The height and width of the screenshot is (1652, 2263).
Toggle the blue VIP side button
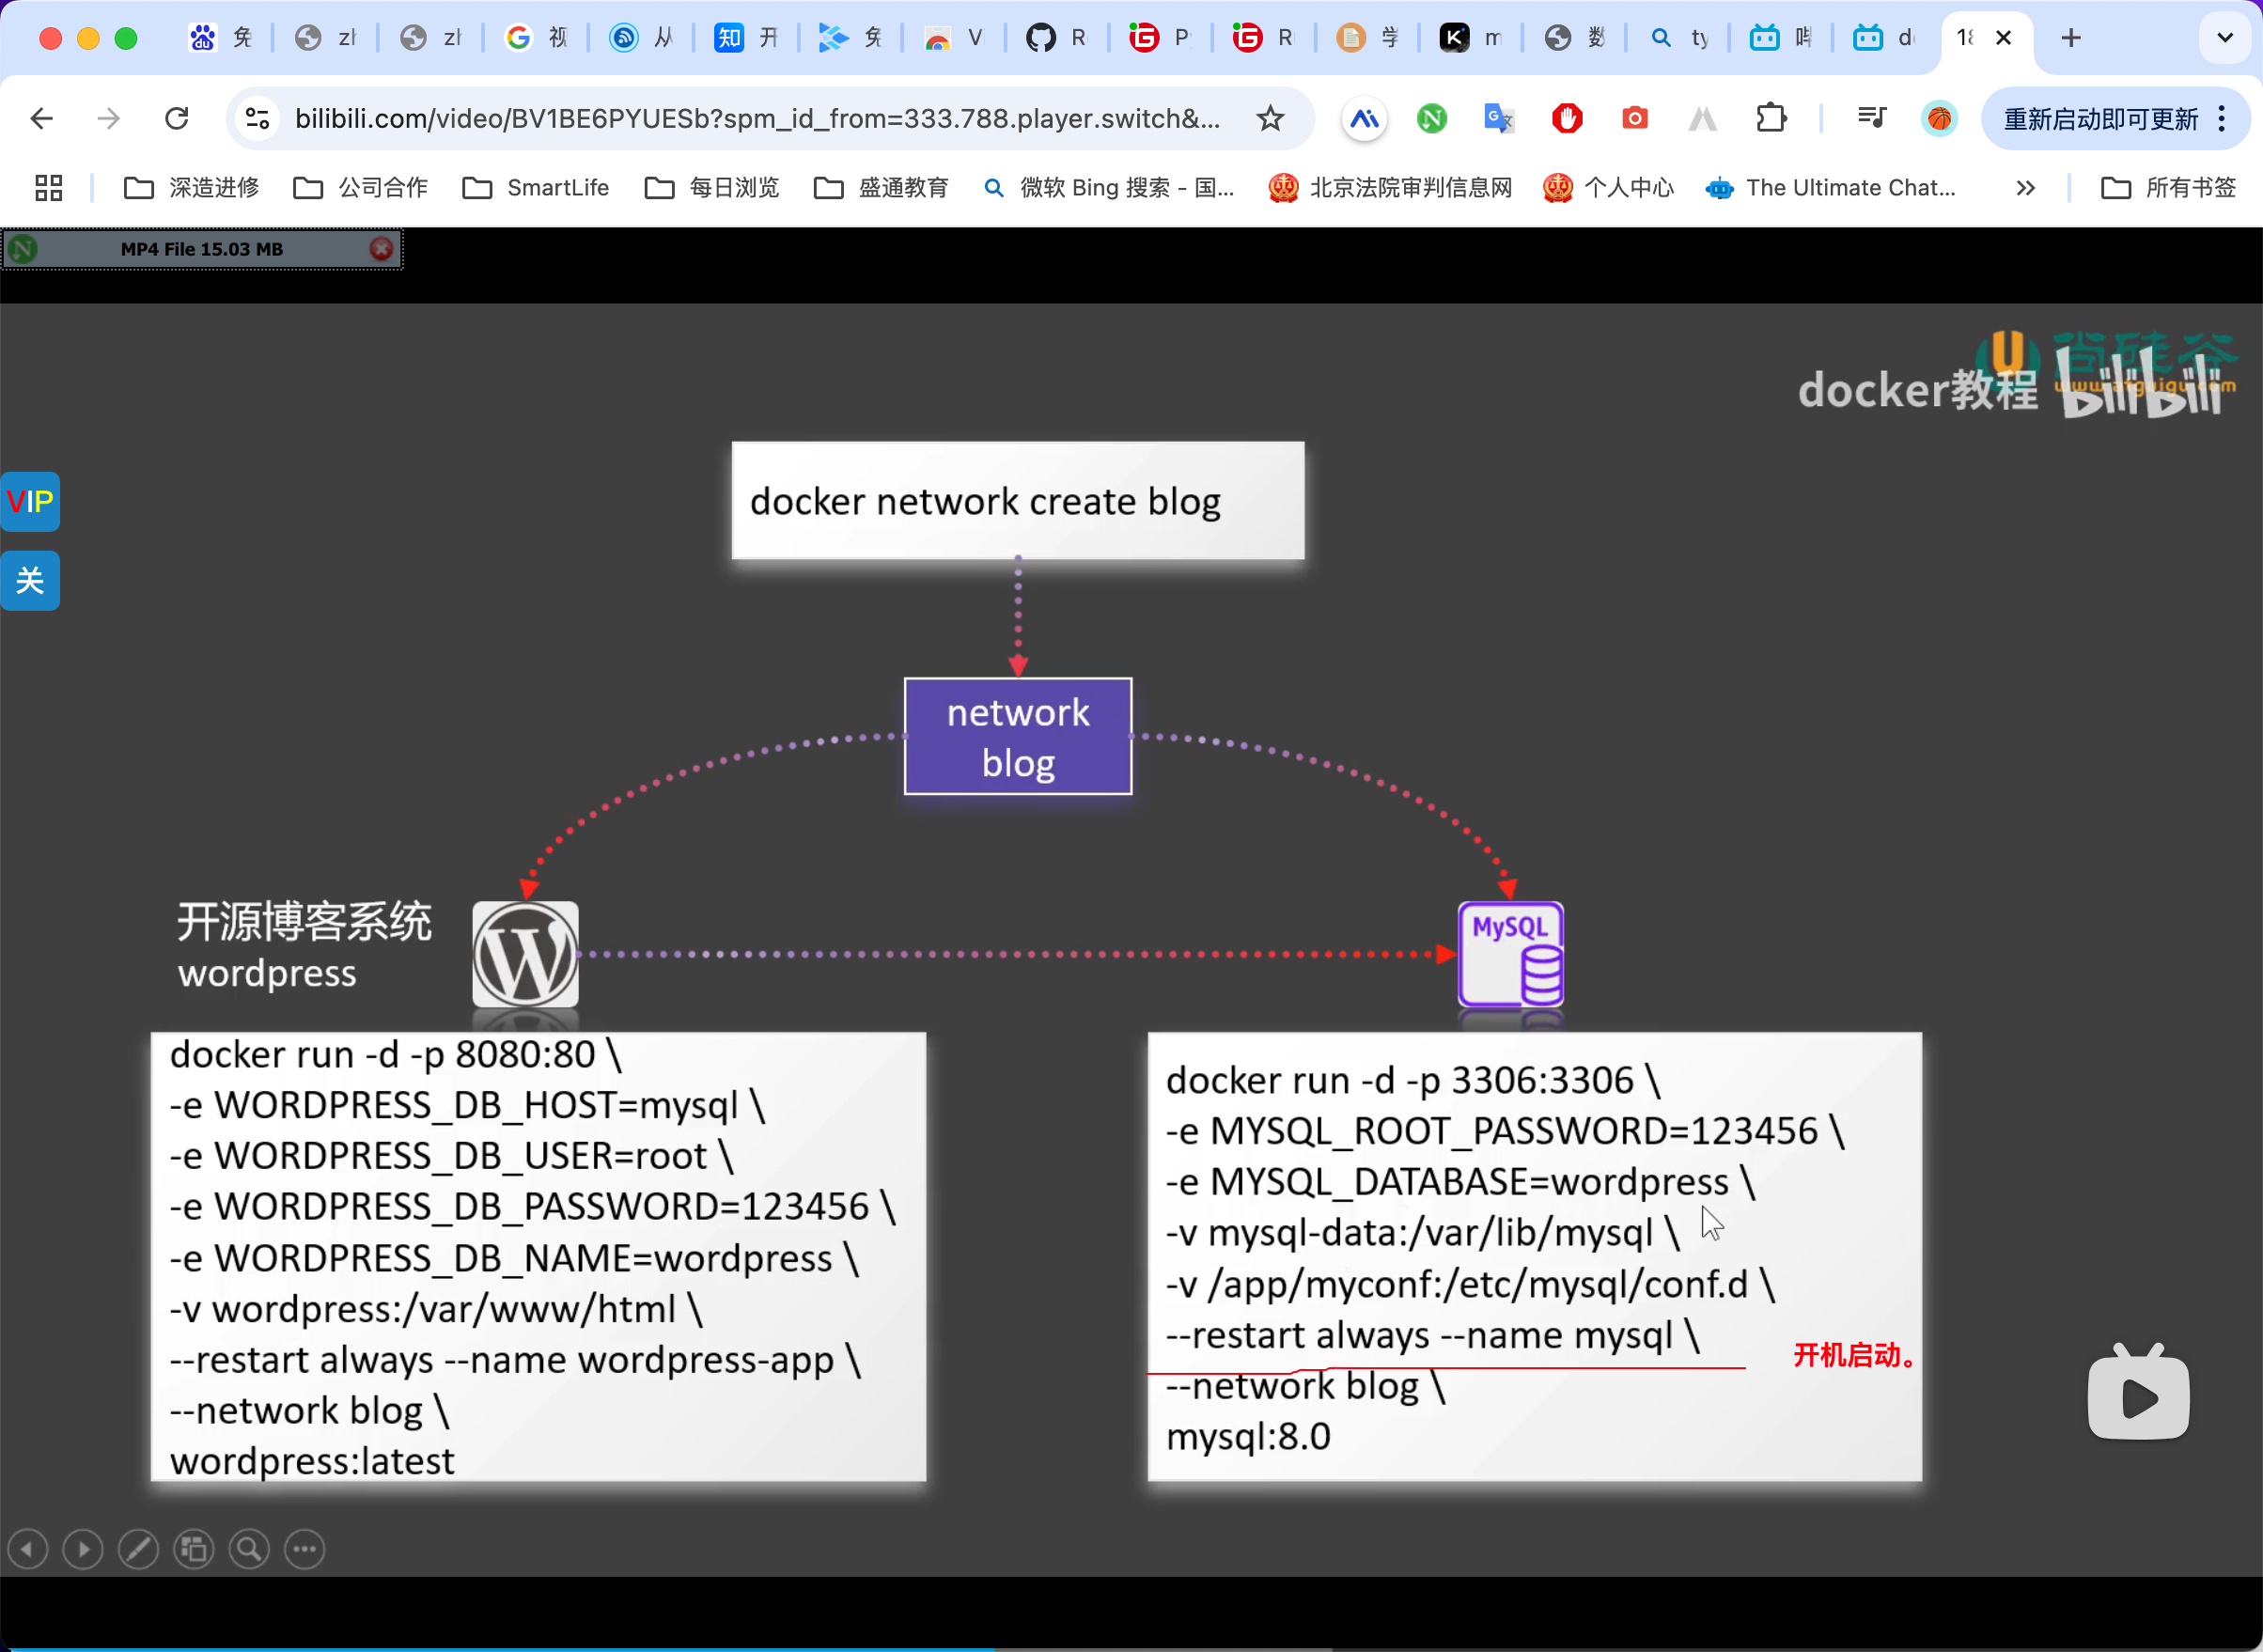click(30, 501)
